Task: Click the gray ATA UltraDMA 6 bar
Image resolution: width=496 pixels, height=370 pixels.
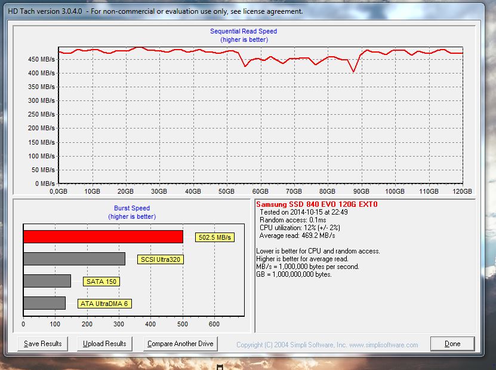Action: click(44, 303)
